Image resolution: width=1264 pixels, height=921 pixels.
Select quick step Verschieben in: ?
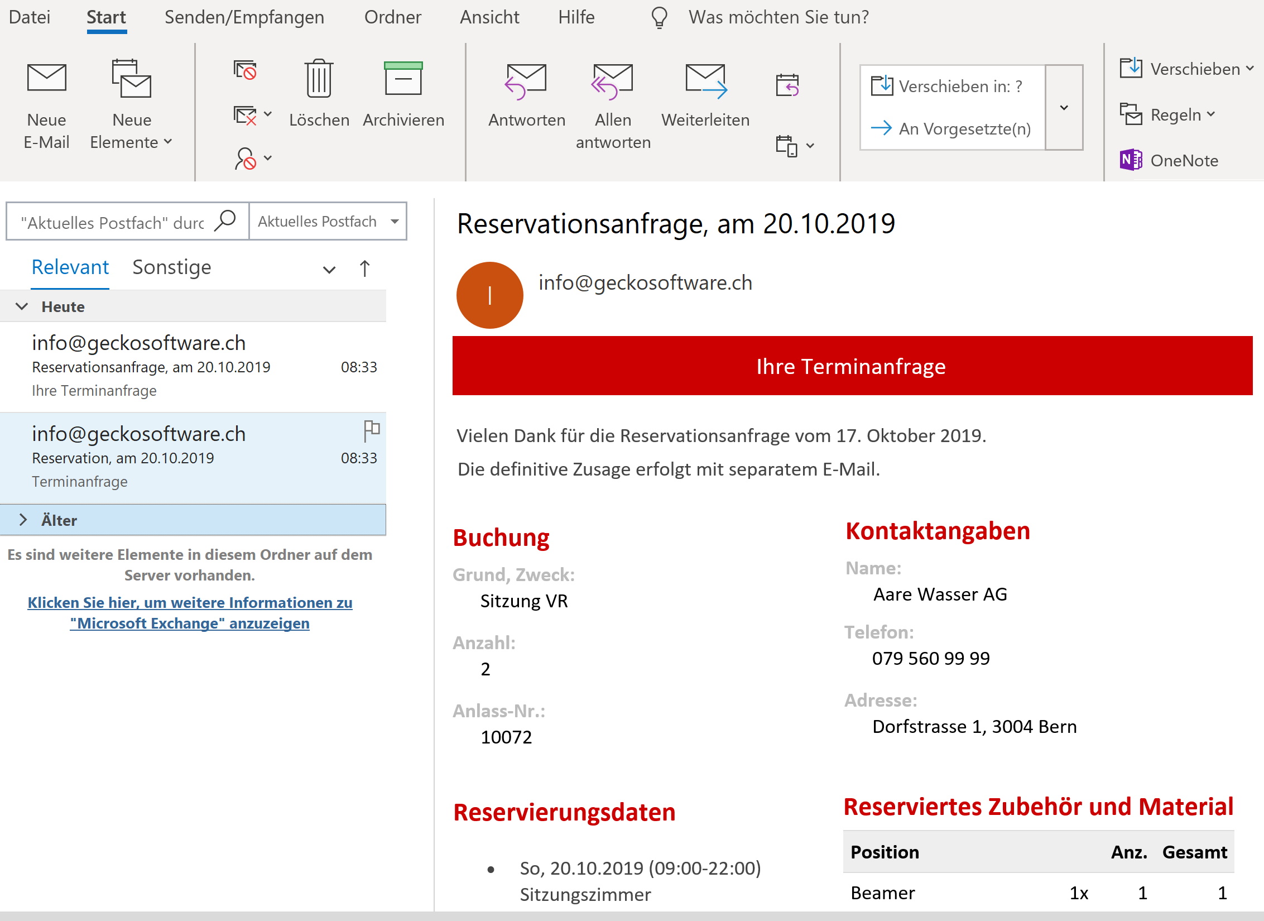[x=952, y=86]
